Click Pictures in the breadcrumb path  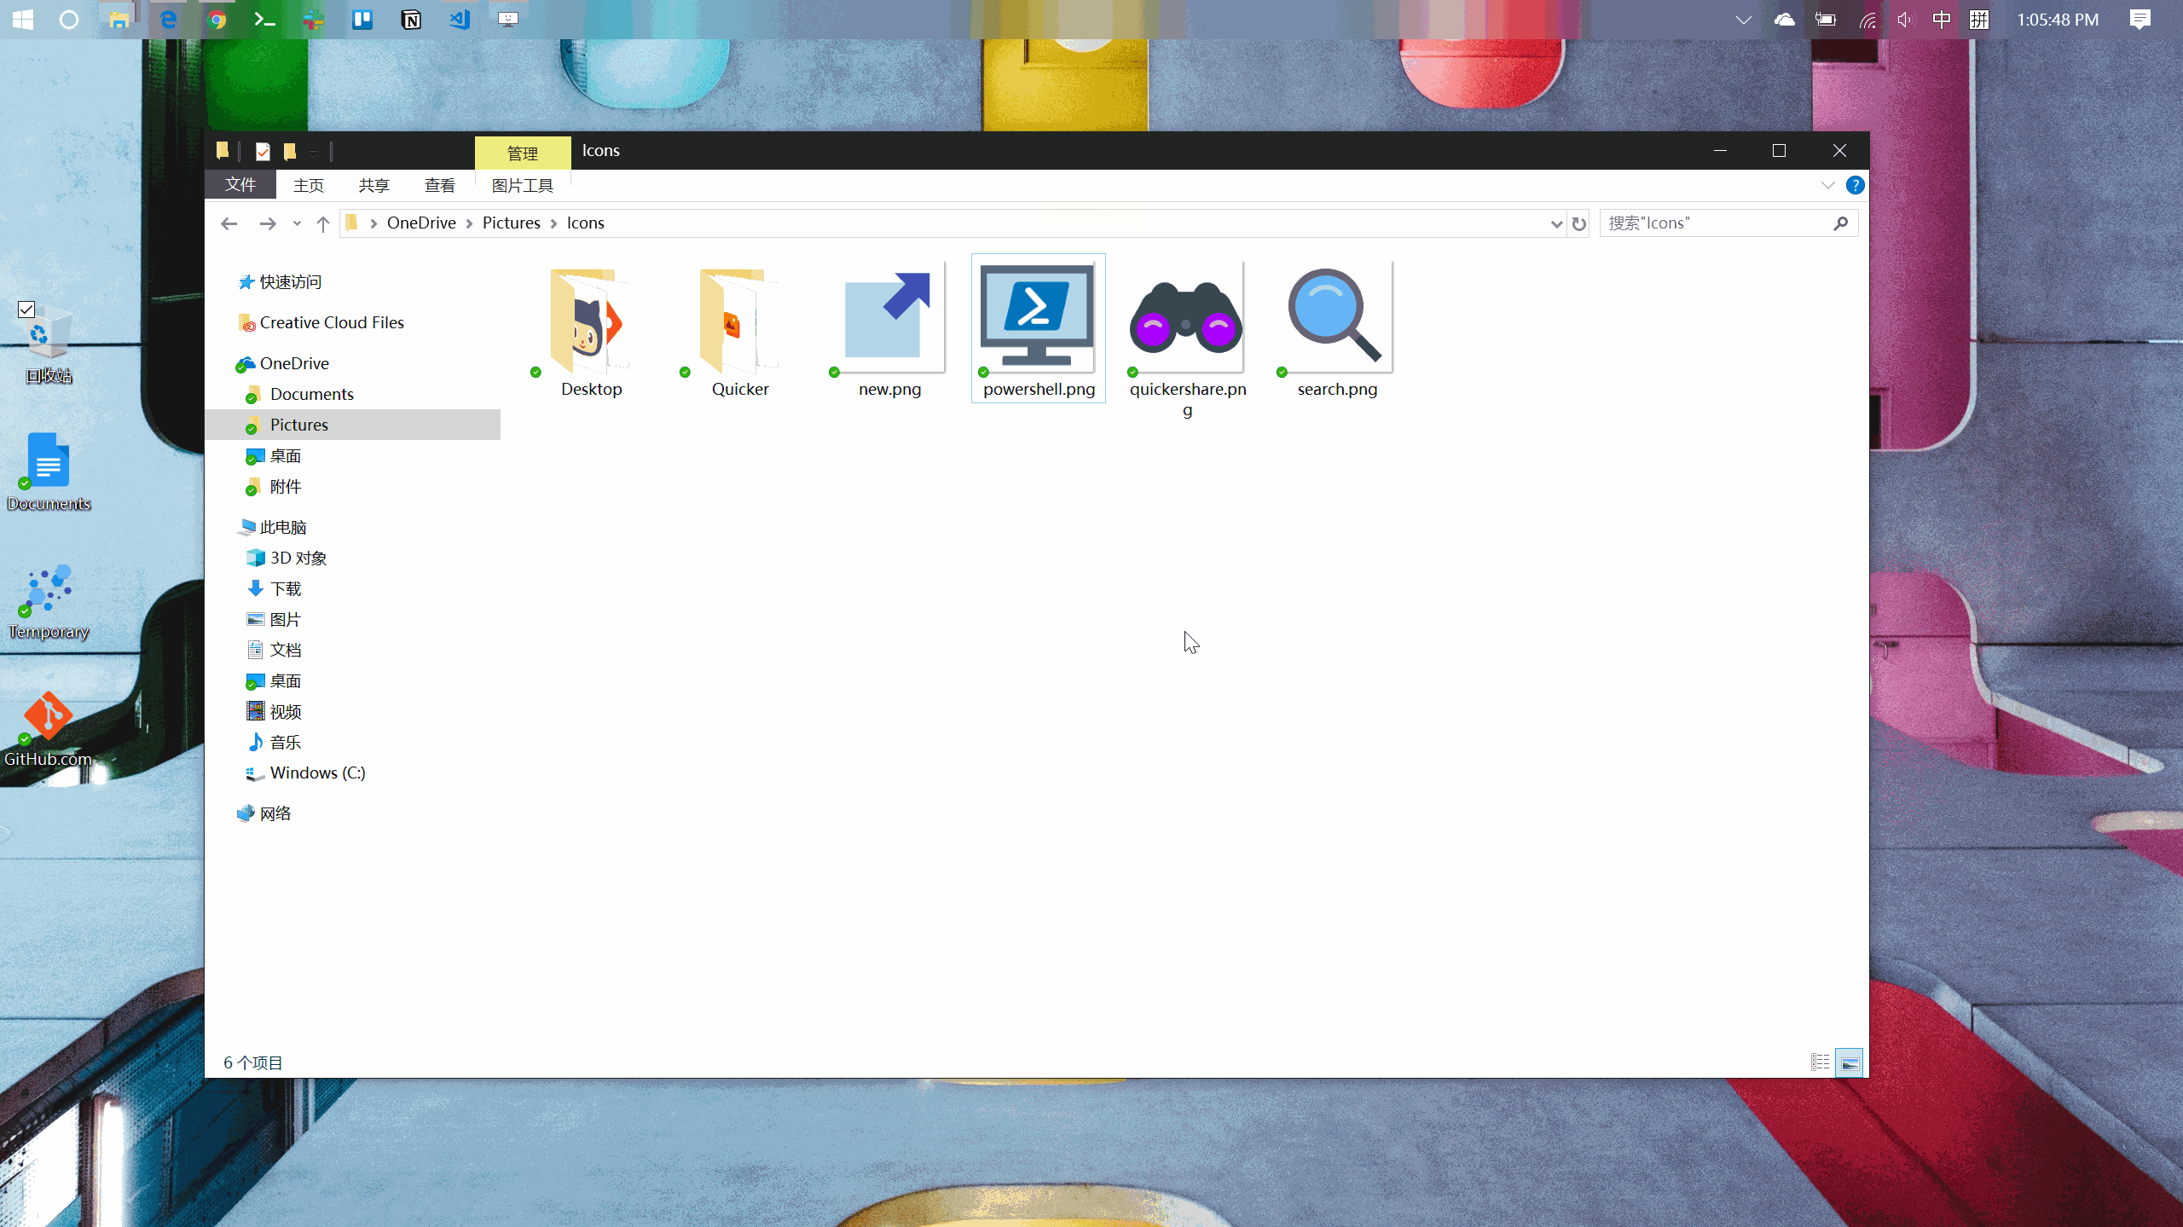511,223
